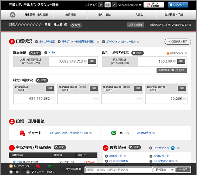Viewport: 197px width, 175px height.
Task: Click the home icon in navigation bar
Action: pyautogui.click(x=12, y=15)
